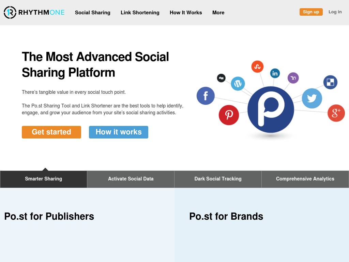Click the Yahoo icon
The image size is (349, 262).
click(x=293, y=78)
